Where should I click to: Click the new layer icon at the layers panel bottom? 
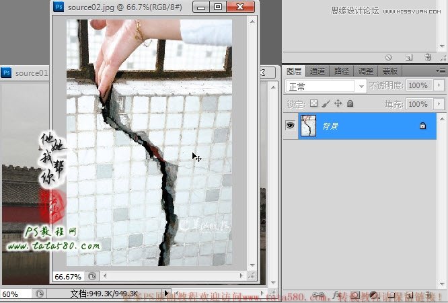coord(410,296)
